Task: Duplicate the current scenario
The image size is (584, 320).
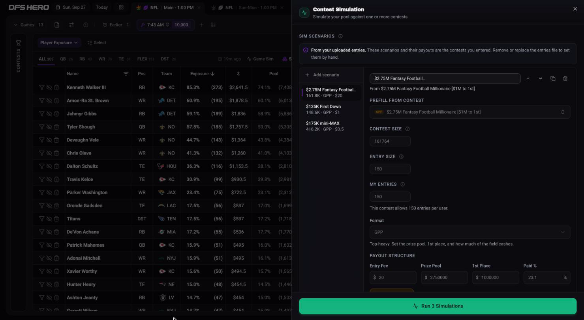Action: click(553, 78)
